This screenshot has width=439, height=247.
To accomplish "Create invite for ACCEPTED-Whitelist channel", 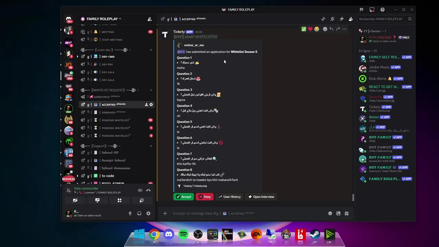I will click(x=146, y=105).
